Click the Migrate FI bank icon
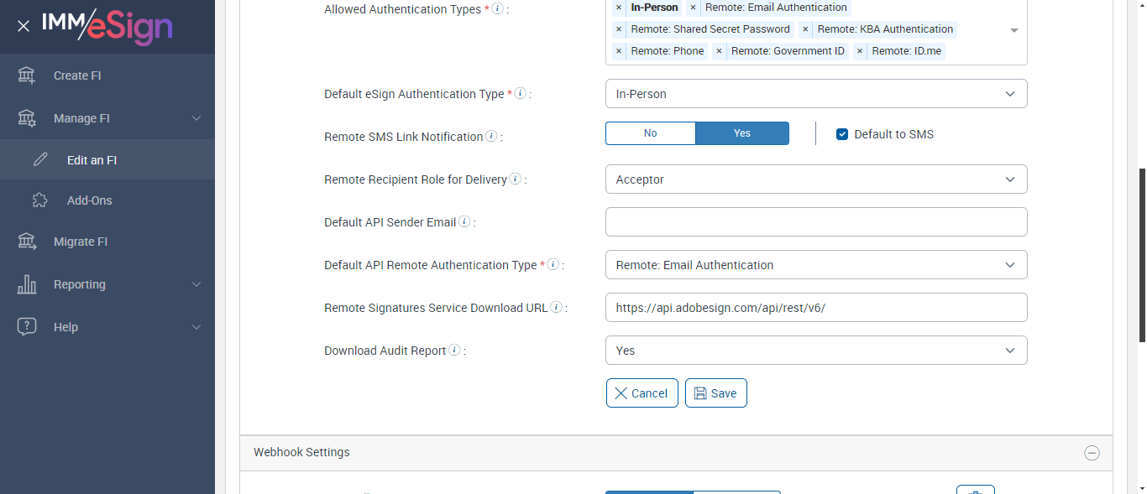 [x=27, y=242]
